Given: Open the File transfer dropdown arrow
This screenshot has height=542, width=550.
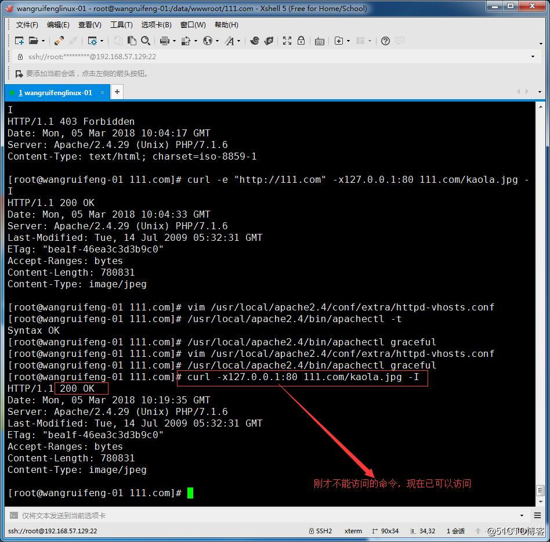Looking at the screenshot, I should (196, 41).
